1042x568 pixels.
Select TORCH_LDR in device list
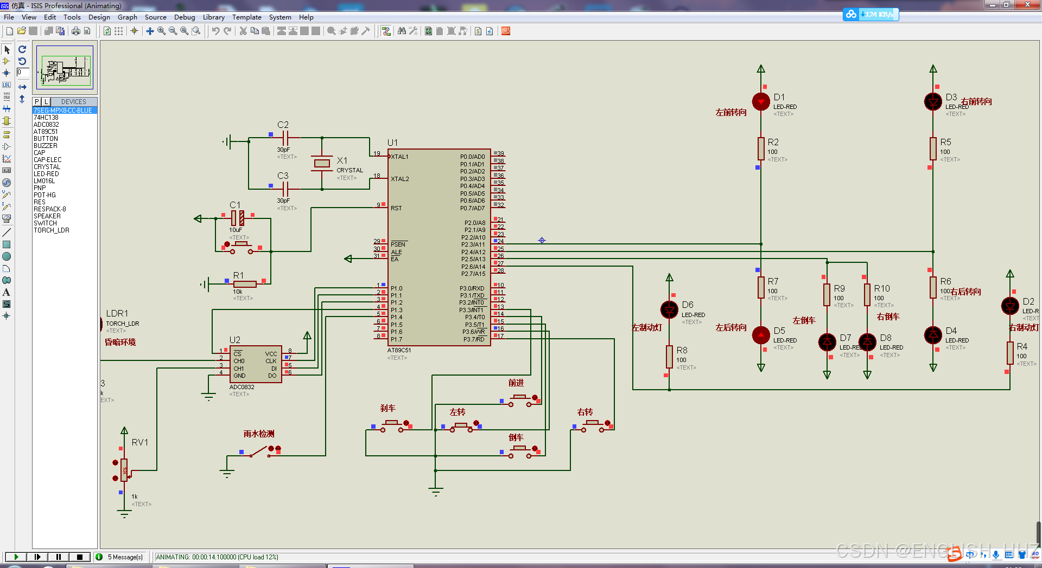point(65,230)
